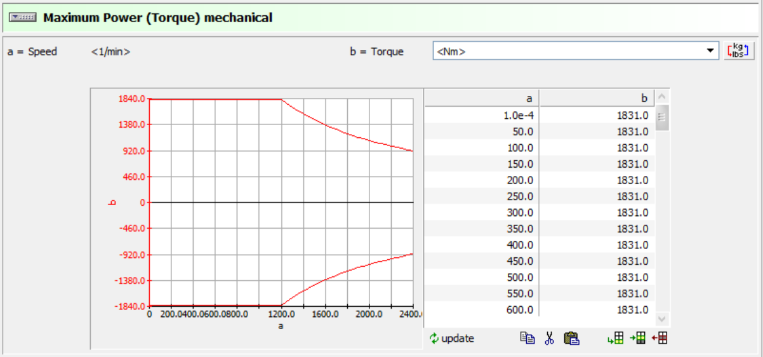763x357 pixels.
Task: Select cell 450.0 in column a
Action: 482,261
